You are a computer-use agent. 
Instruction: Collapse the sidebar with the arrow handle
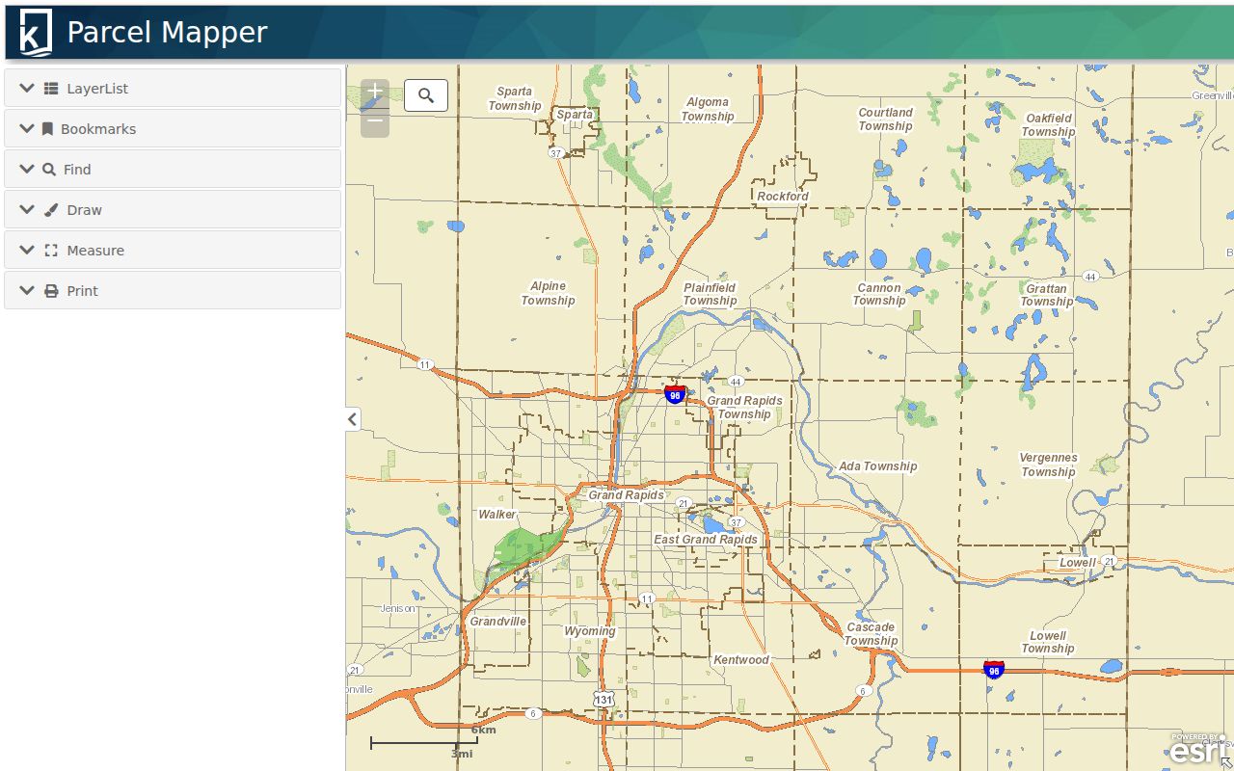353,418
